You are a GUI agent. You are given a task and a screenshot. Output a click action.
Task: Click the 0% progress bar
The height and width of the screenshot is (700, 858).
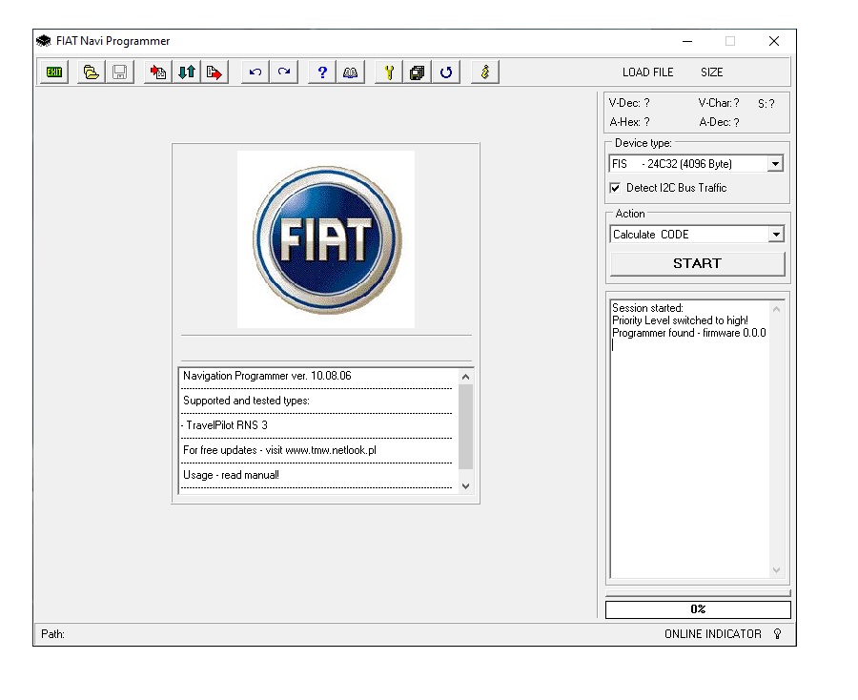(x=698, y=609)
